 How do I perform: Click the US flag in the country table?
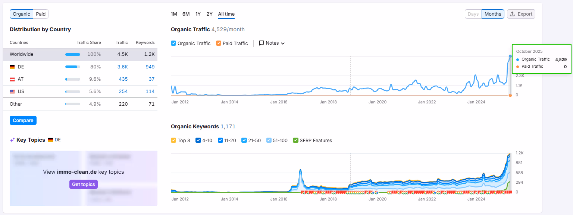[x=12, y=91]
